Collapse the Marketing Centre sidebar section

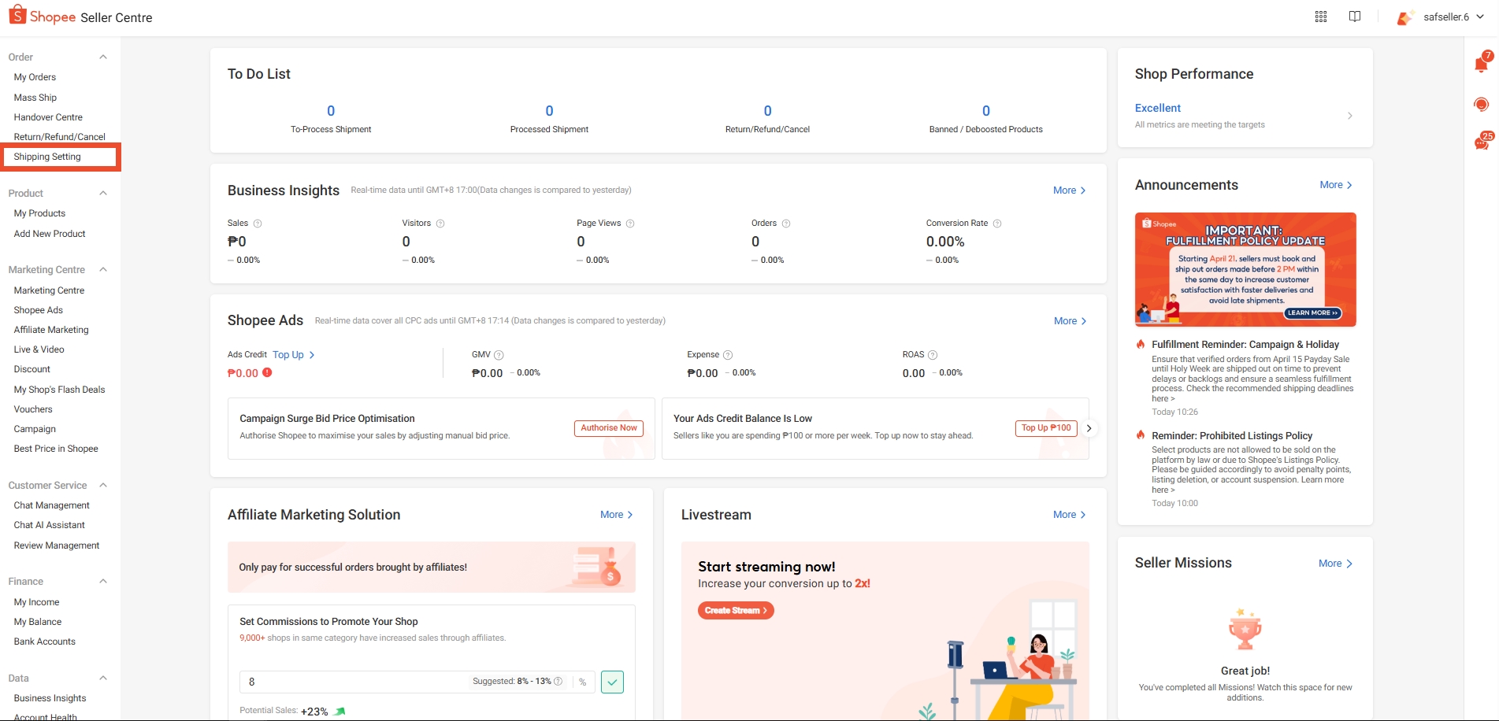103,269
